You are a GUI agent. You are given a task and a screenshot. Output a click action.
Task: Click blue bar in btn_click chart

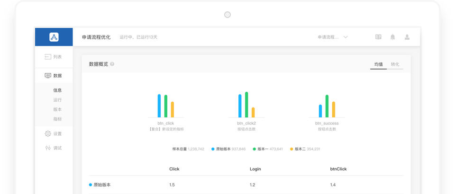[x=159, y=106]
